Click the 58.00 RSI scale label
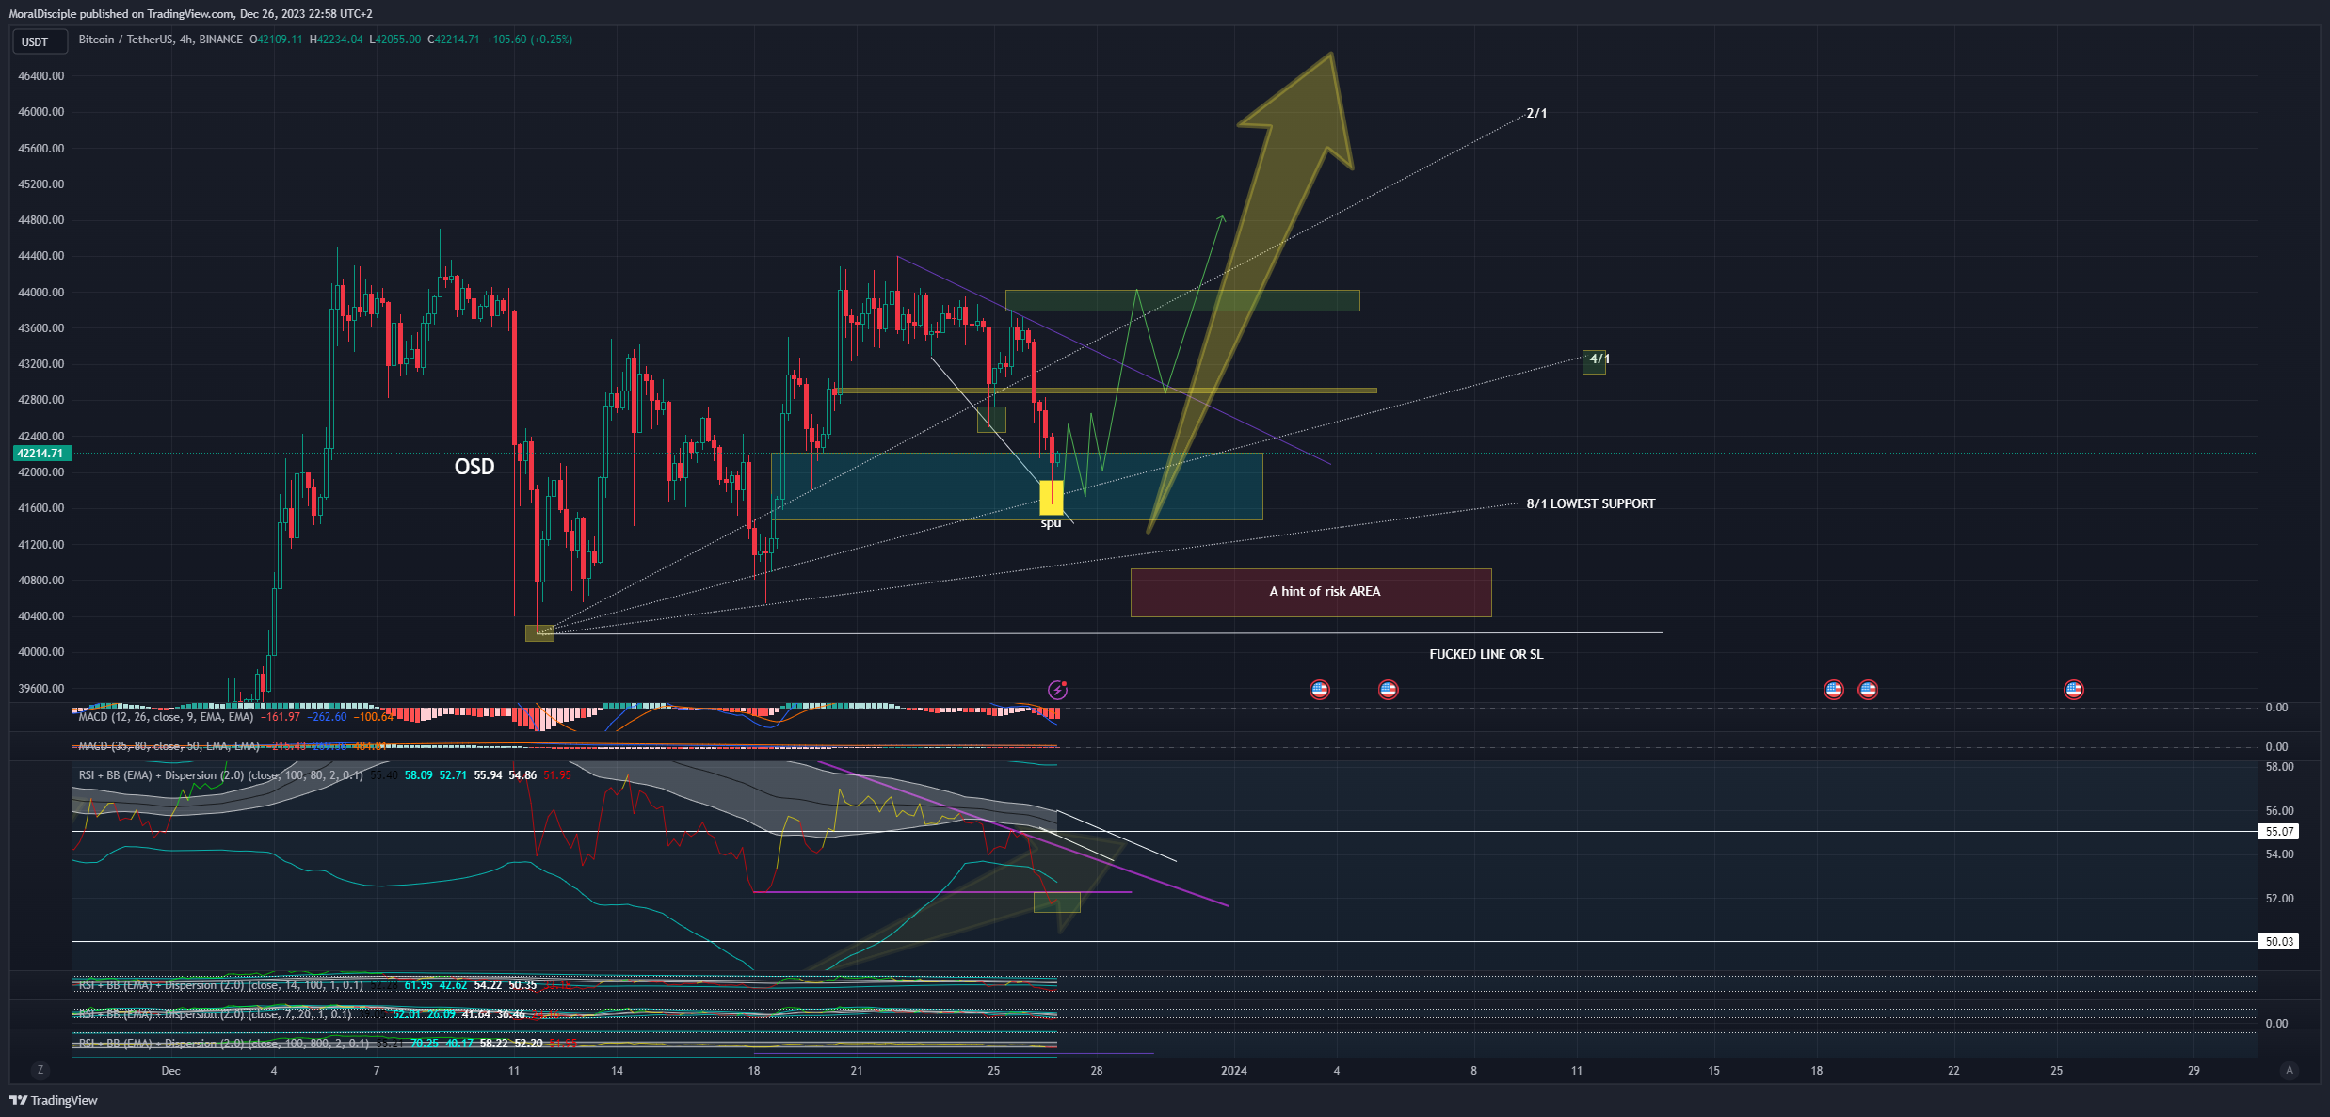Screen dimensions: 2330x1117 [2279, 767]
